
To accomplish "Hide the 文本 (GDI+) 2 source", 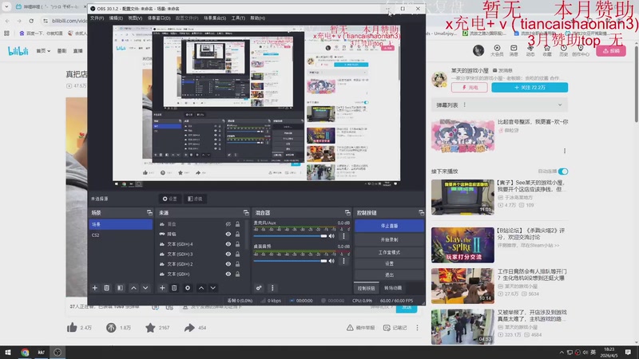I will [x=228, y=264].
